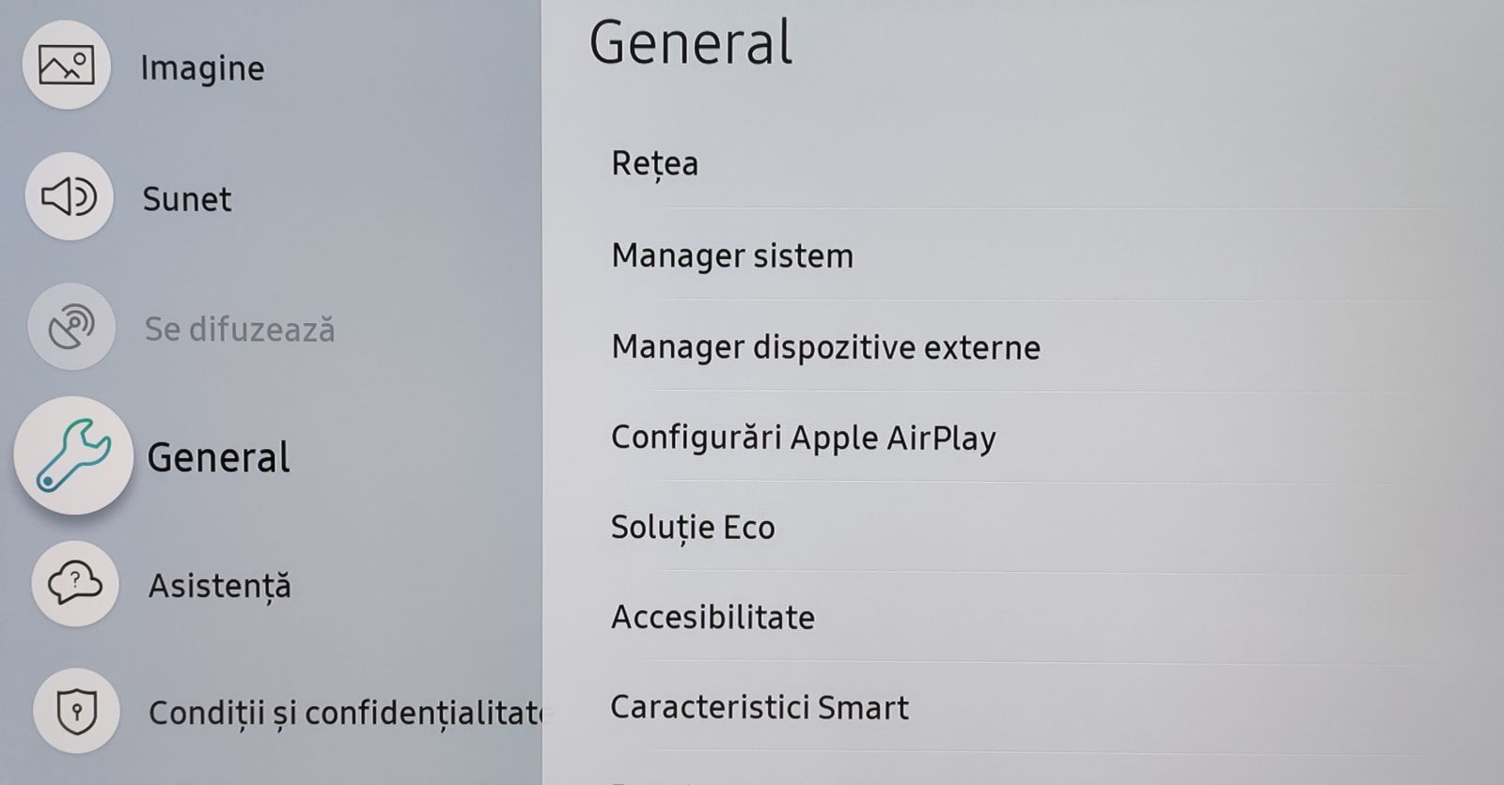Open Condiții și confidențialitate label

(346, 714)
